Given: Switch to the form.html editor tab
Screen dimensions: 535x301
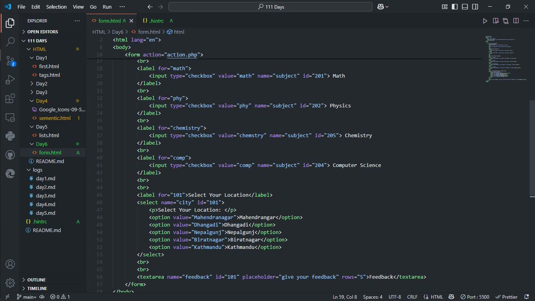Looking at the screenshot, I should point(112,21).
